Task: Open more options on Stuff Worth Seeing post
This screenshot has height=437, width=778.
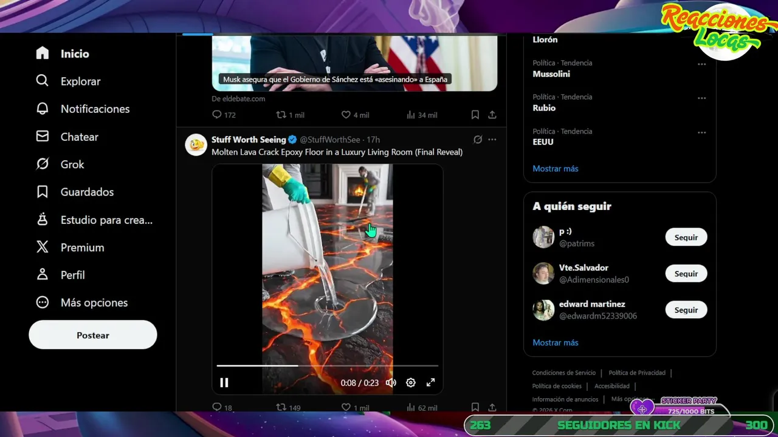Action: pos(492,140)
